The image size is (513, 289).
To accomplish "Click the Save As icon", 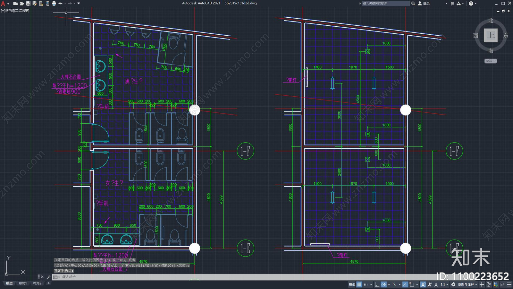I will (35, 4).
